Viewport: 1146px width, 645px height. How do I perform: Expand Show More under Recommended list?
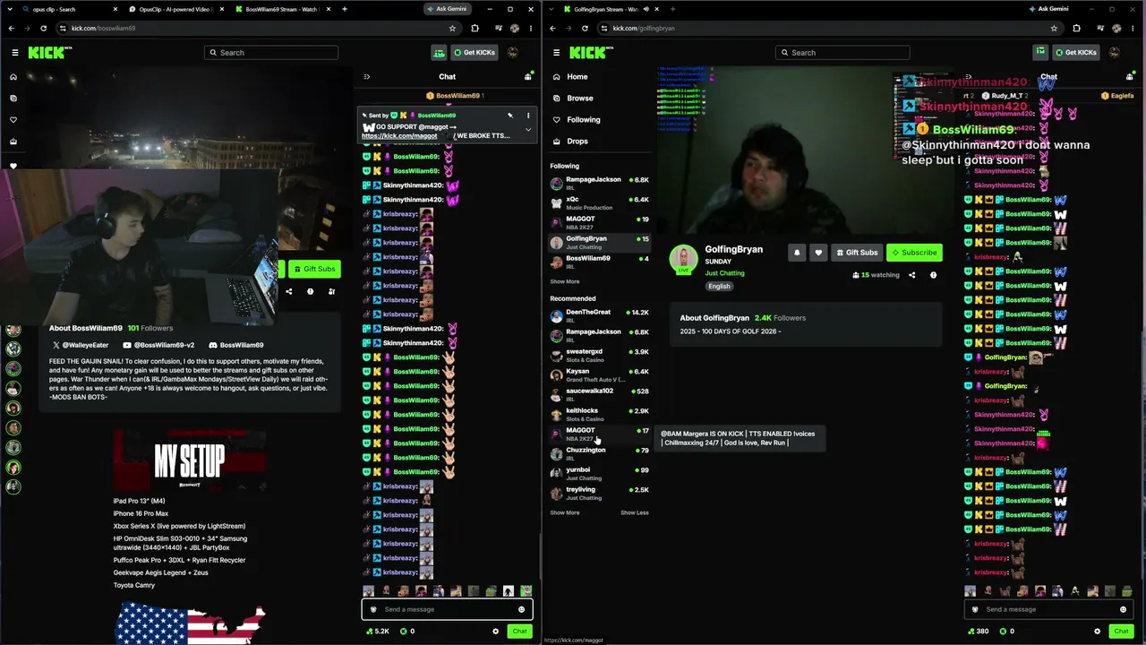[x=565, y=512]
